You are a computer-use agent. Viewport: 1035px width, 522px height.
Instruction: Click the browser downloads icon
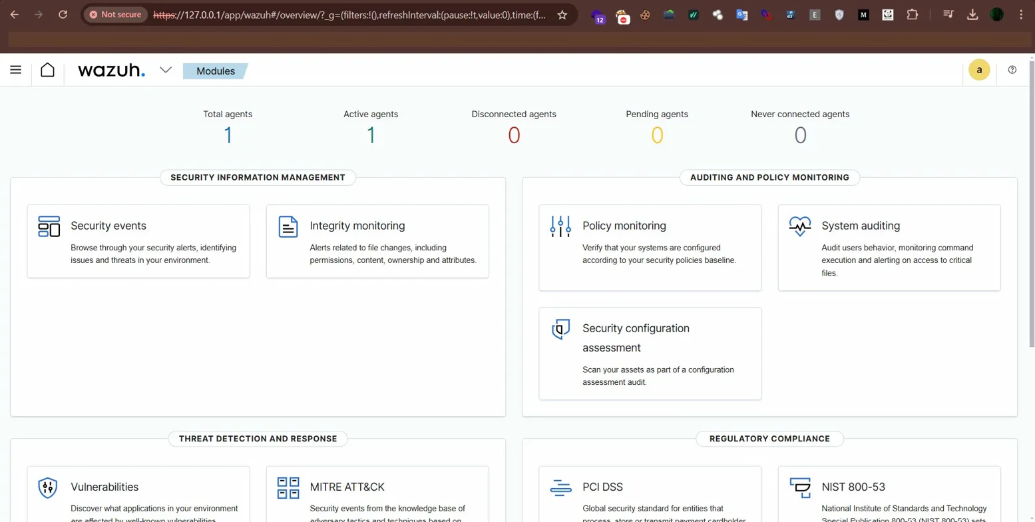(973, 14)
